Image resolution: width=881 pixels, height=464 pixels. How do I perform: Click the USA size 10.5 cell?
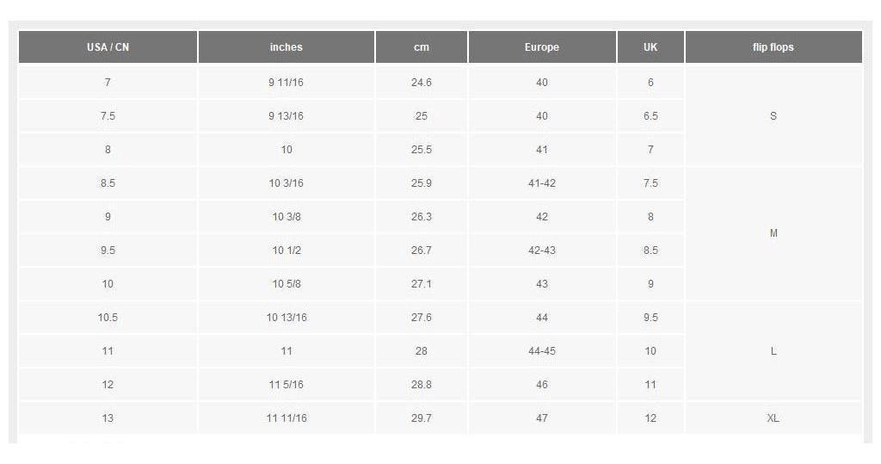point(108,318)
